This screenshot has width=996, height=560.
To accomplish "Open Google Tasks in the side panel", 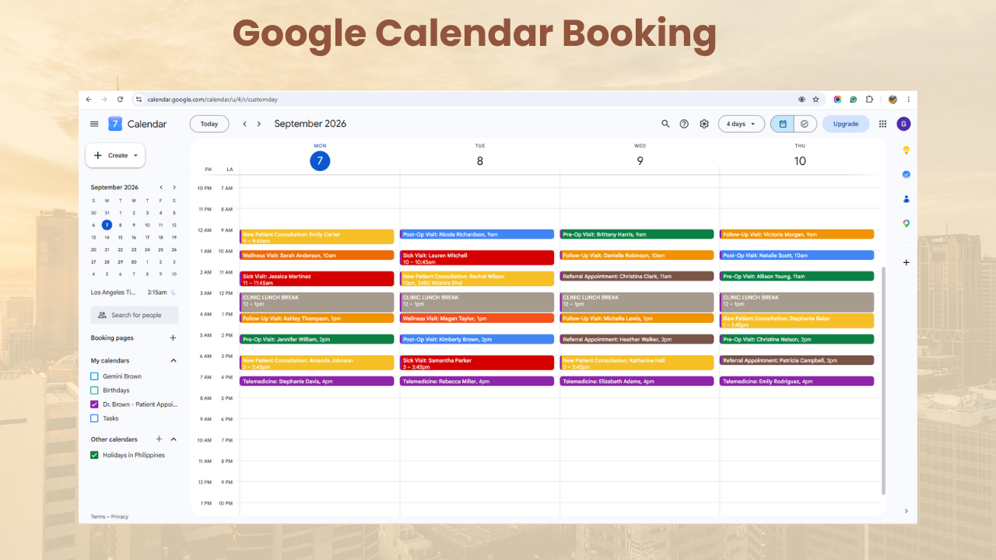I will (x=906, y=174).
